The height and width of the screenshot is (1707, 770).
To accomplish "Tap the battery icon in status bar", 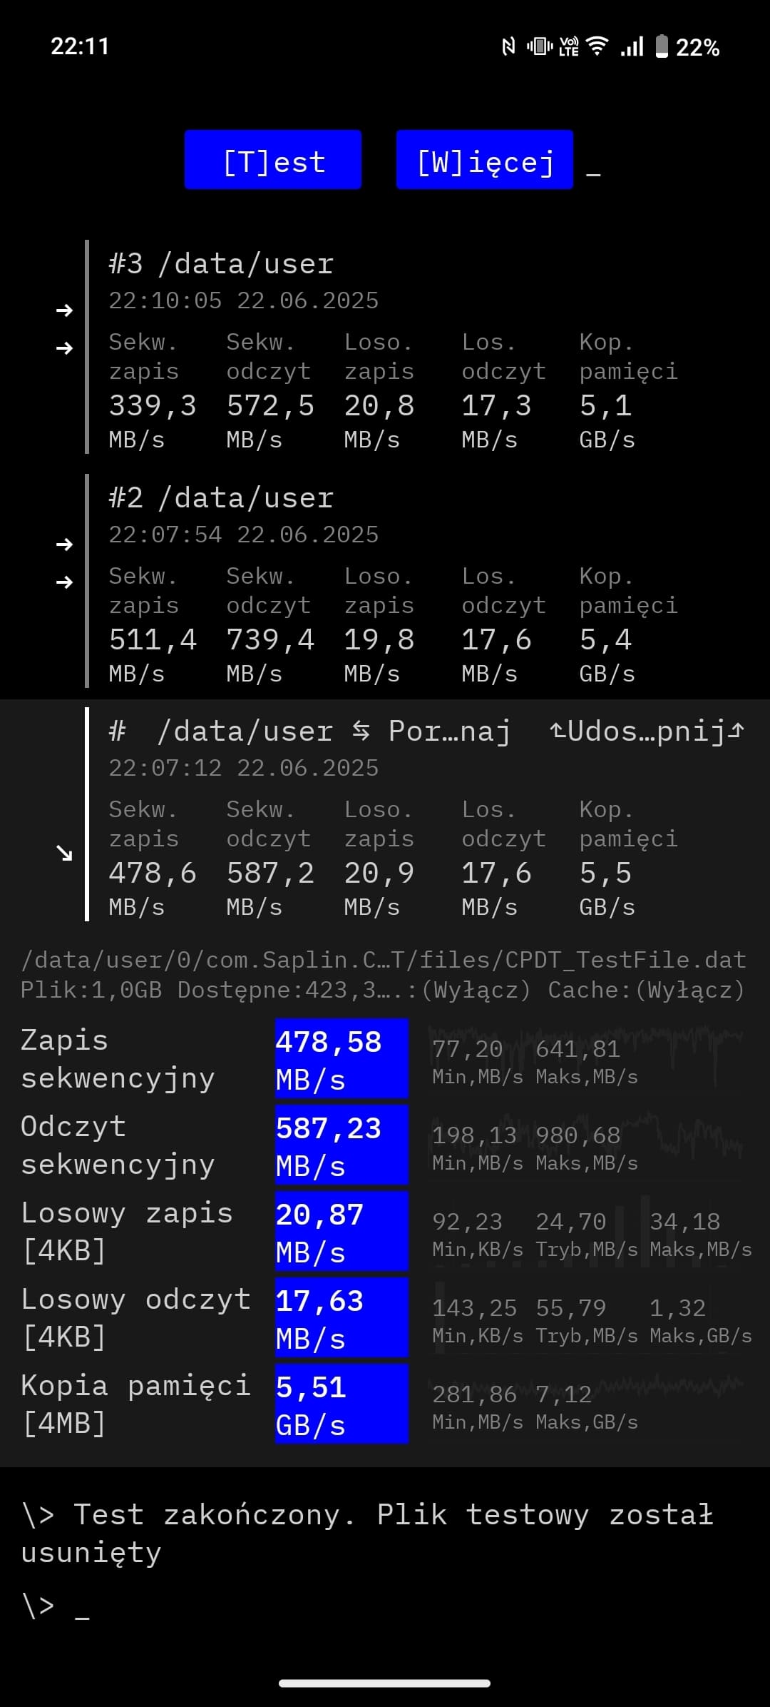I will pyautogui.click(x=662, y=46).
